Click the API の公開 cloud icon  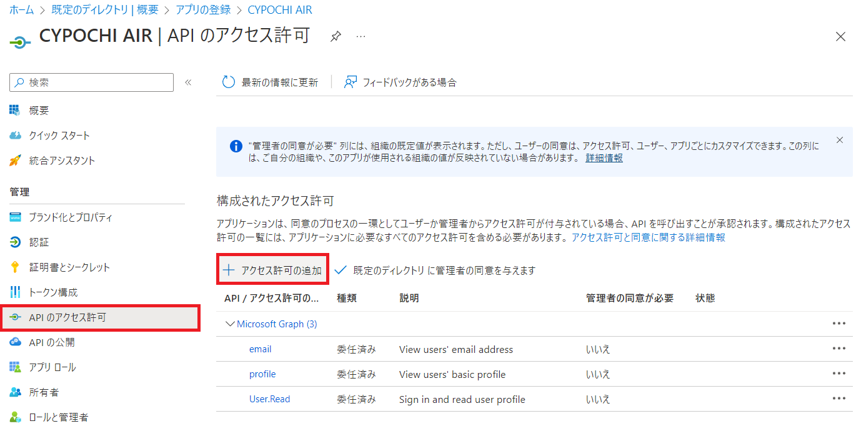[x=16, y=342]
